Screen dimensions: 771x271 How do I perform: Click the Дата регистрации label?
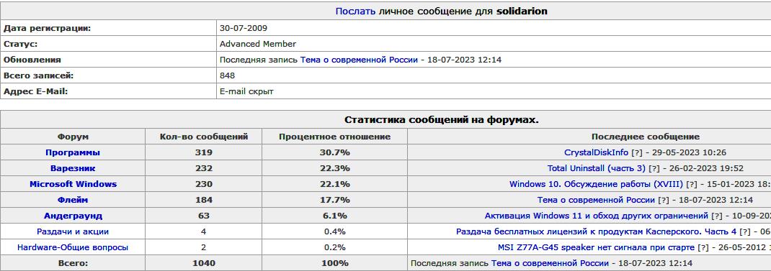point(48,28)
